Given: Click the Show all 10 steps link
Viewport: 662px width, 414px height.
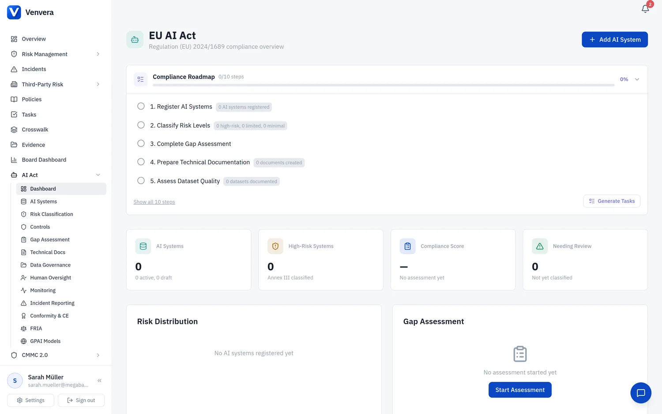Looking at the screenshot, I should click(x=154, y=202).
